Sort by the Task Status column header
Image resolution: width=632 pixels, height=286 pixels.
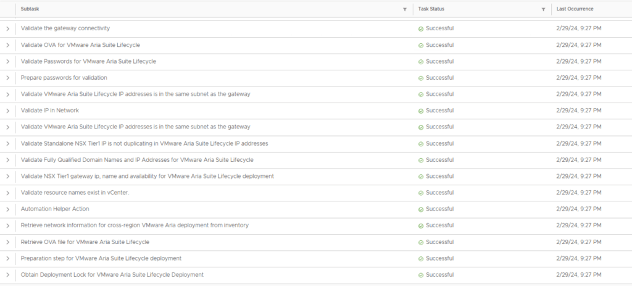(x=431, y=9)
